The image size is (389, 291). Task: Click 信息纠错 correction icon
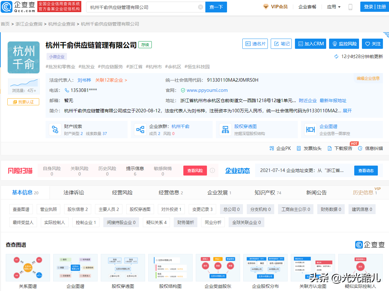(360, 148)
